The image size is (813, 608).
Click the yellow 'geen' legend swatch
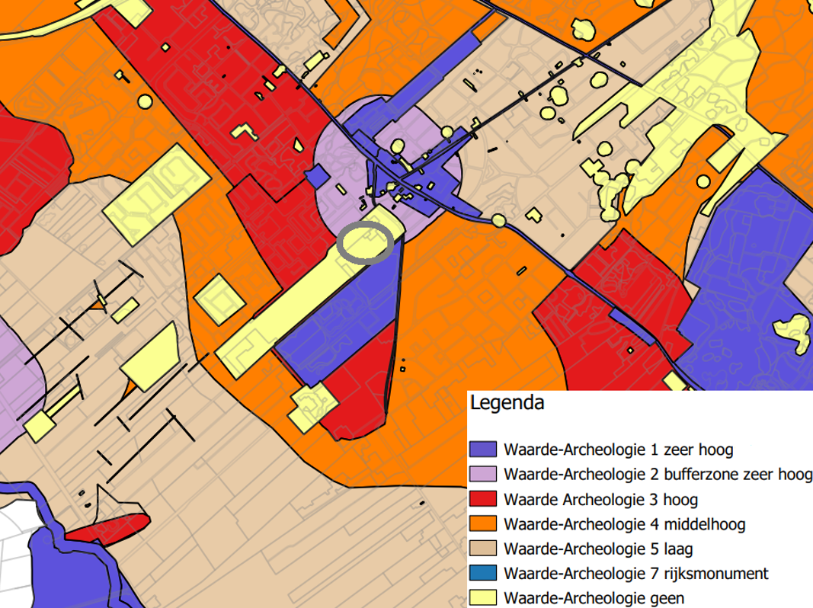[483, 597]
